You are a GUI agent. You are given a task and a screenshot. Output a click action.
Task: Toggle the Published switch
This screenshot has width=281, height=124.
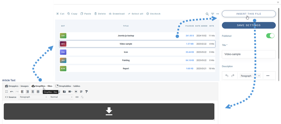coord(270,36)
